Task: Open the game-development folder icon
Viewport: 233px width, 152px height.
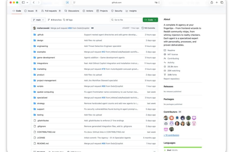Action: [35, 57]
